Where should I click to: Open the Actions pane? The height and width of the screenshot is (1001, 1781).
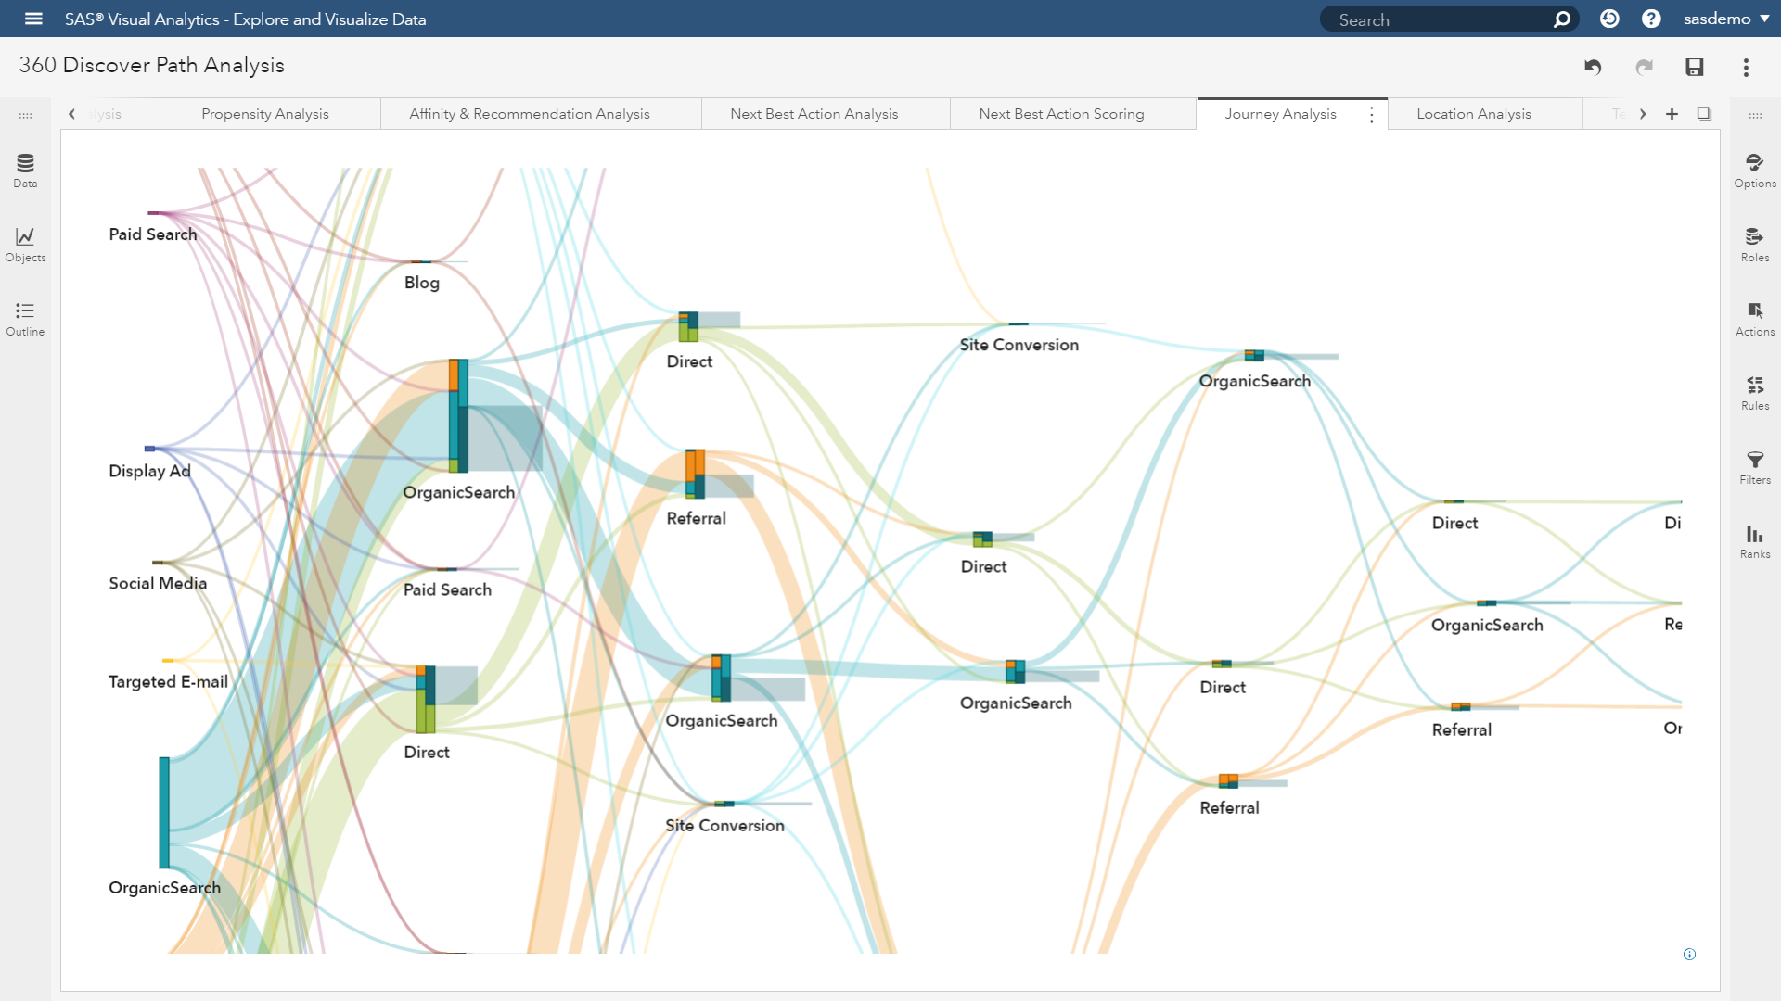pos(1754,319)
